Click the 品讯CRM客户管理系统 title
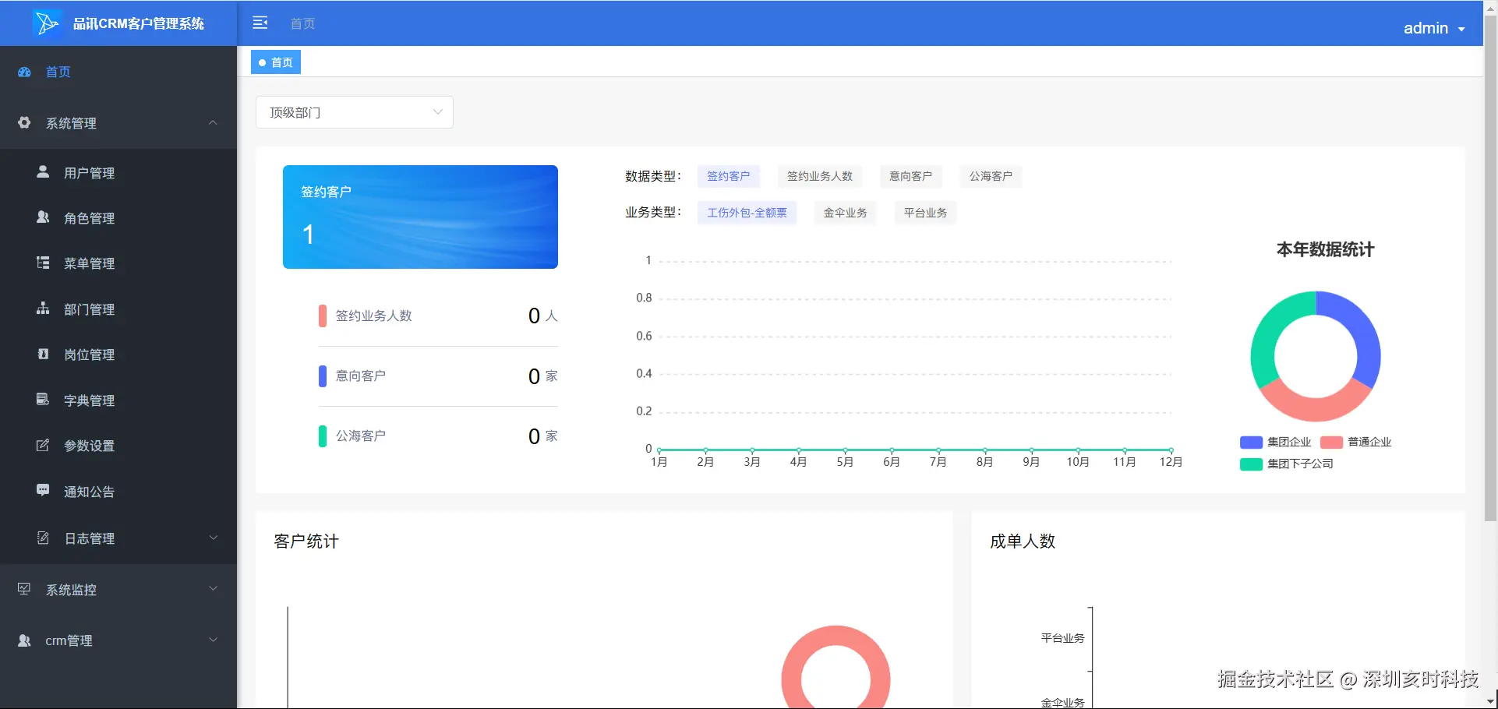 pos(139,23)
